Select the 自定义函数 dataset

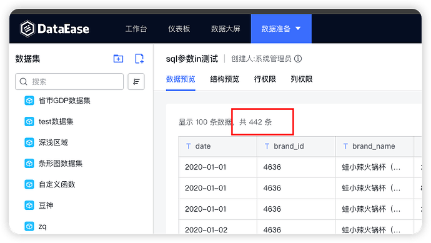pos(57,184)
